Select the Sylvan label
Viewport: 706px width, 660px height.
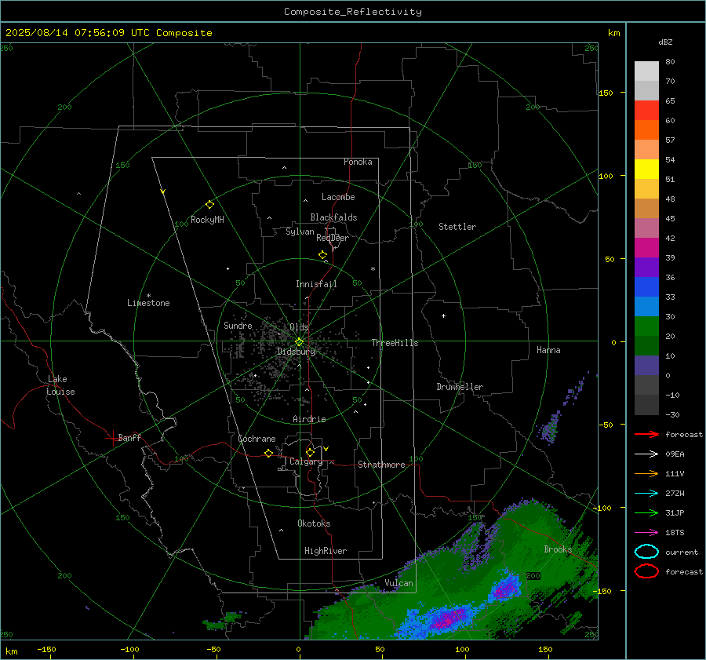pos(300,232)
